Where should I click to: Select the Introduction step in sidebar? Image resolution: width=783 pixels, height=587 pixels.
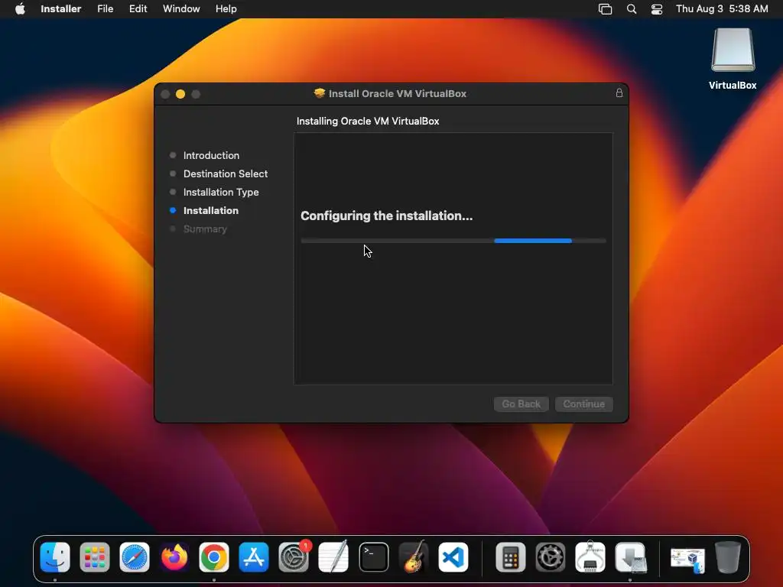(211, 155)
